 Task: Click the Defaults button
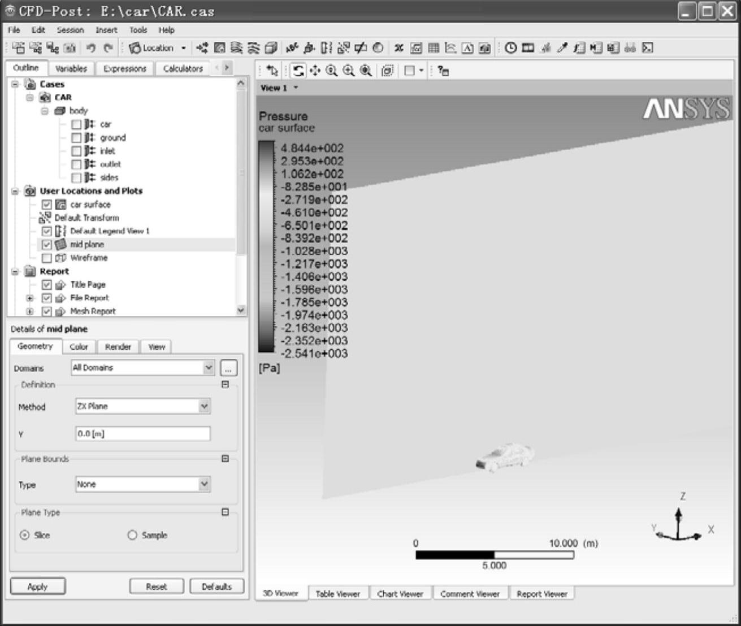(217, 586)
